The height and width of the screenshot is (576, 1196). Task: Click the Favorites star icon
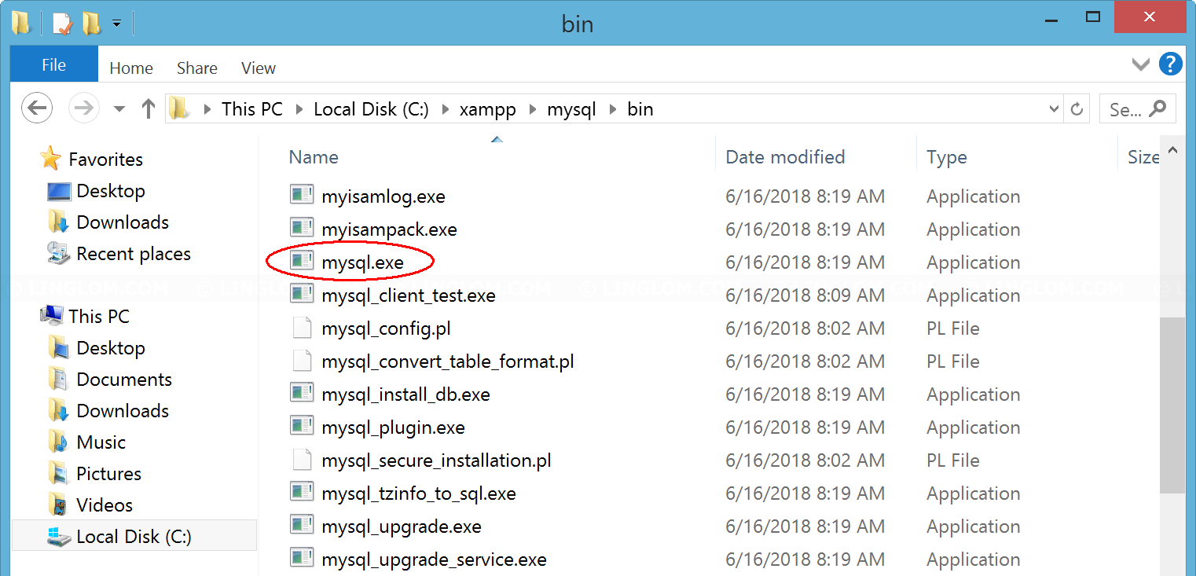coord(51,158)
